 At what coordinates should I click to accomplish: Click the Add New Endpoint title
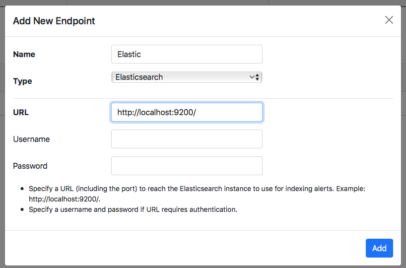coord(54,21)
